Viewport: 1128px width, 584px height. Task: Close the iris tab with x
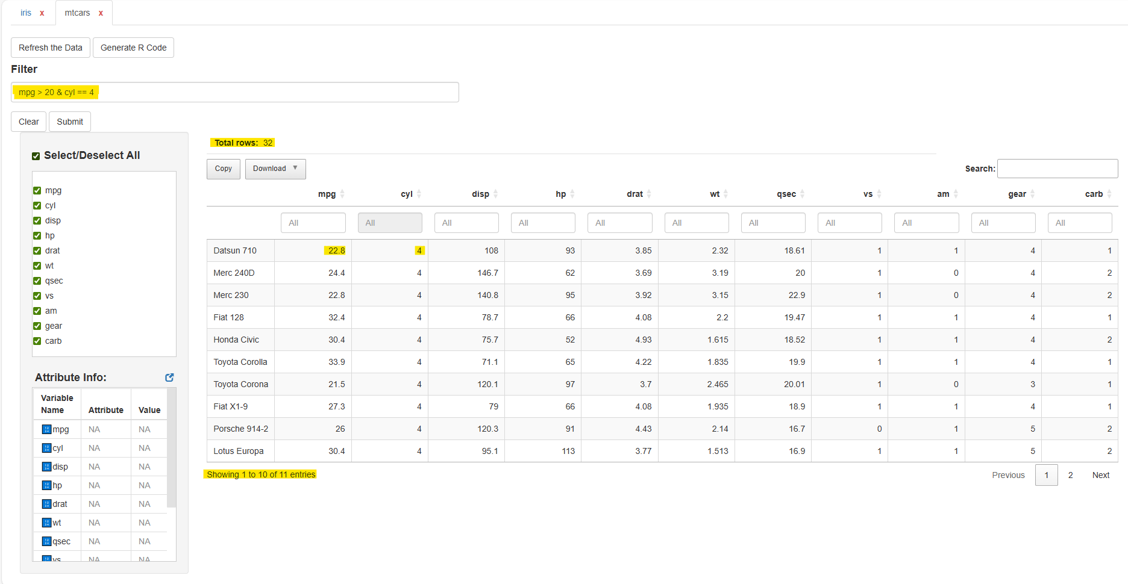(42, 13)
